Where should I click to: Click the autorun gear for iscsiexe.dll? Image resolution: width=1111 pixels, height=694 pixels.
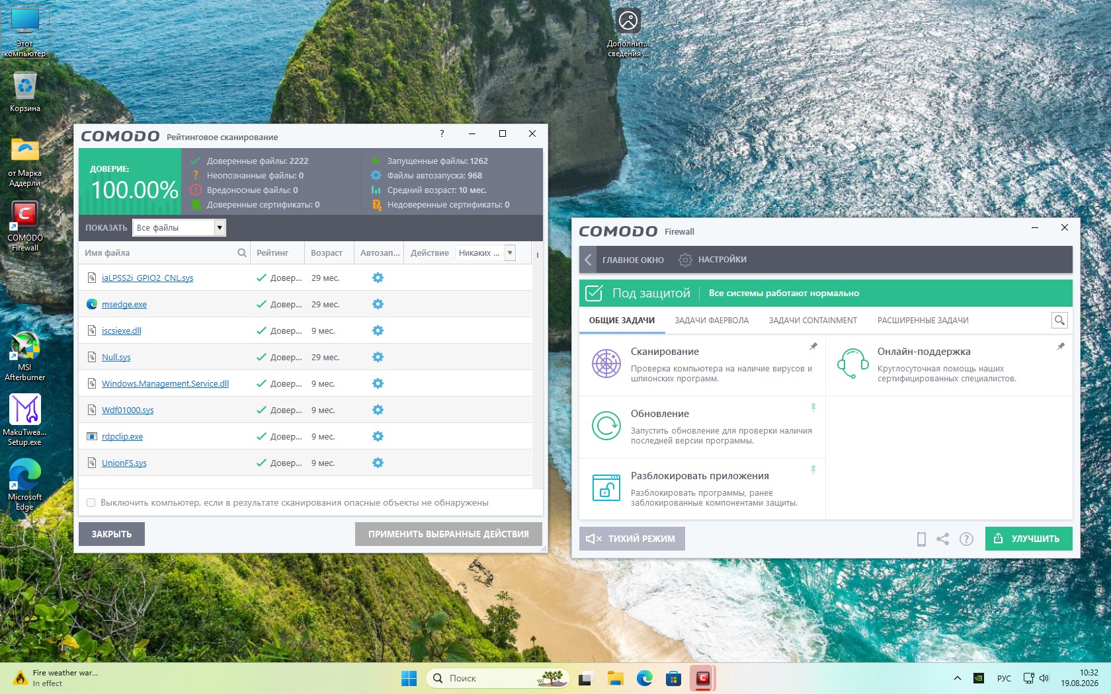[378, 330]
